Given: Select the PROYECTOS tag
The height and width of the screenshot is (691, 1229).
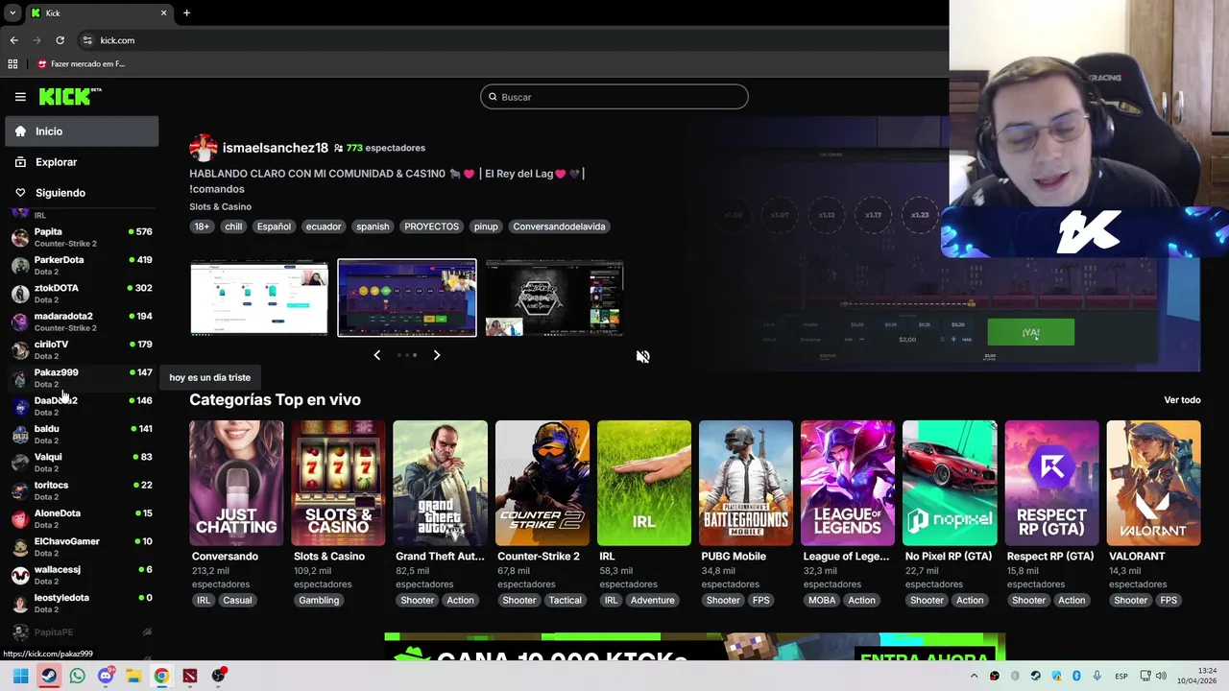Looking at the screenshot, I should [x=431, y=226].
